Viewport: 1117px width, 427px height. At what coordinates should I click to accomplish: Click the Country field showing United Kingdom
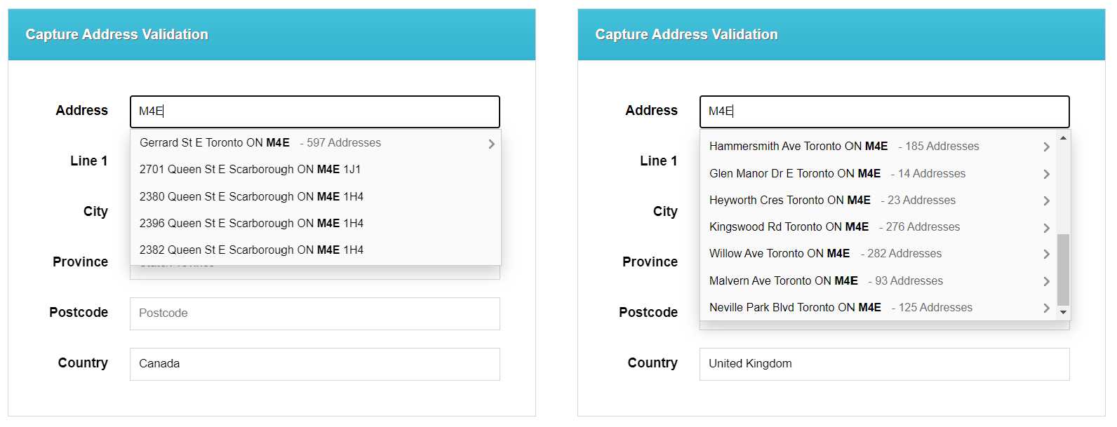(885, 364)
